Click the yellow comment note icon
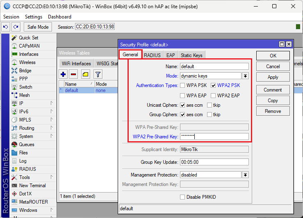This screenshot has height=218, width=303. [86, 74]
